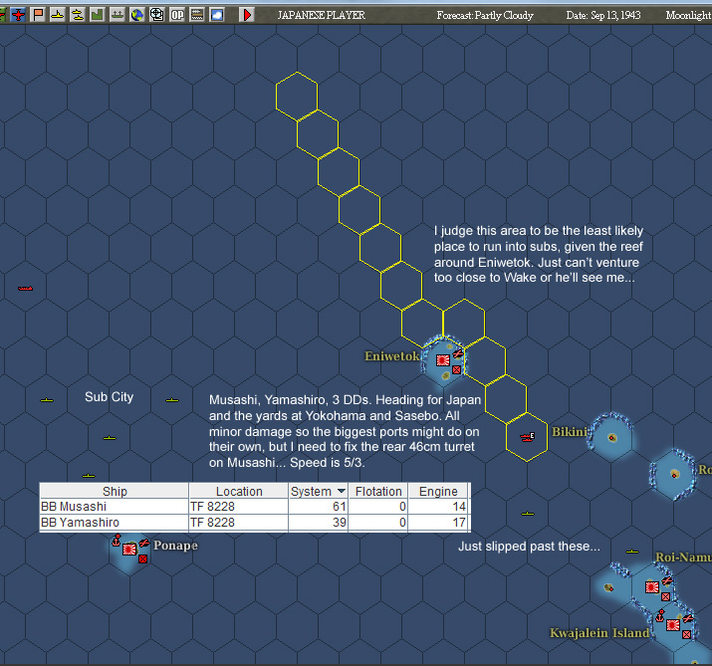
Task: Click Yamashiro's System damage value 39
Action: (340, 523)
